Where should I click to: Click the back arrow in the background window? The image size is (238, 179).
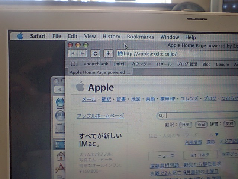(60, 89)
